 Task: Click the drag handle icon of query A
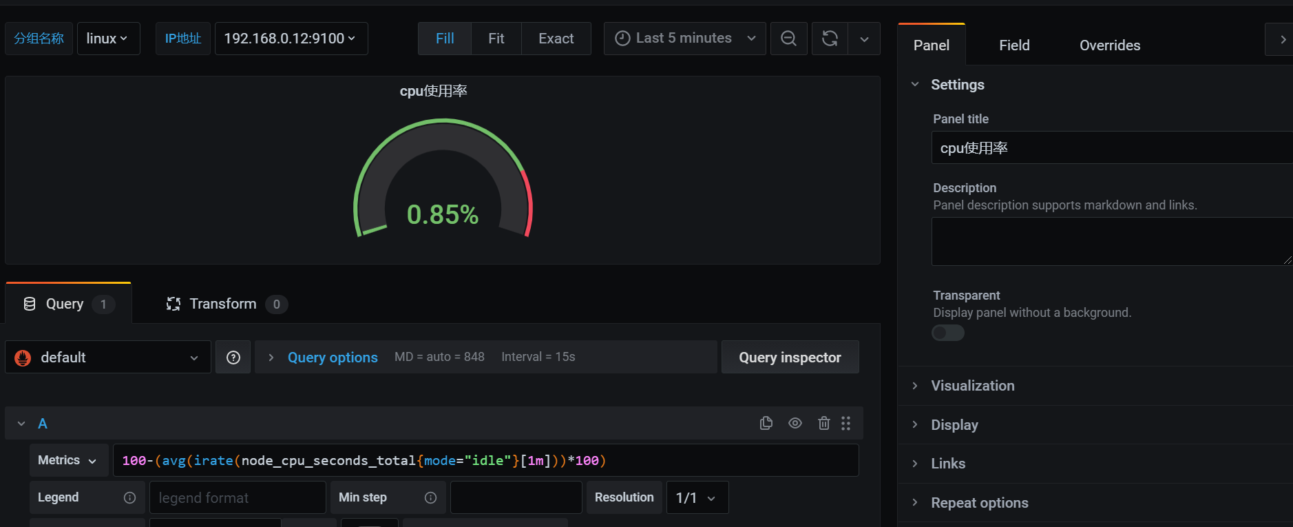tap(846, 423)
